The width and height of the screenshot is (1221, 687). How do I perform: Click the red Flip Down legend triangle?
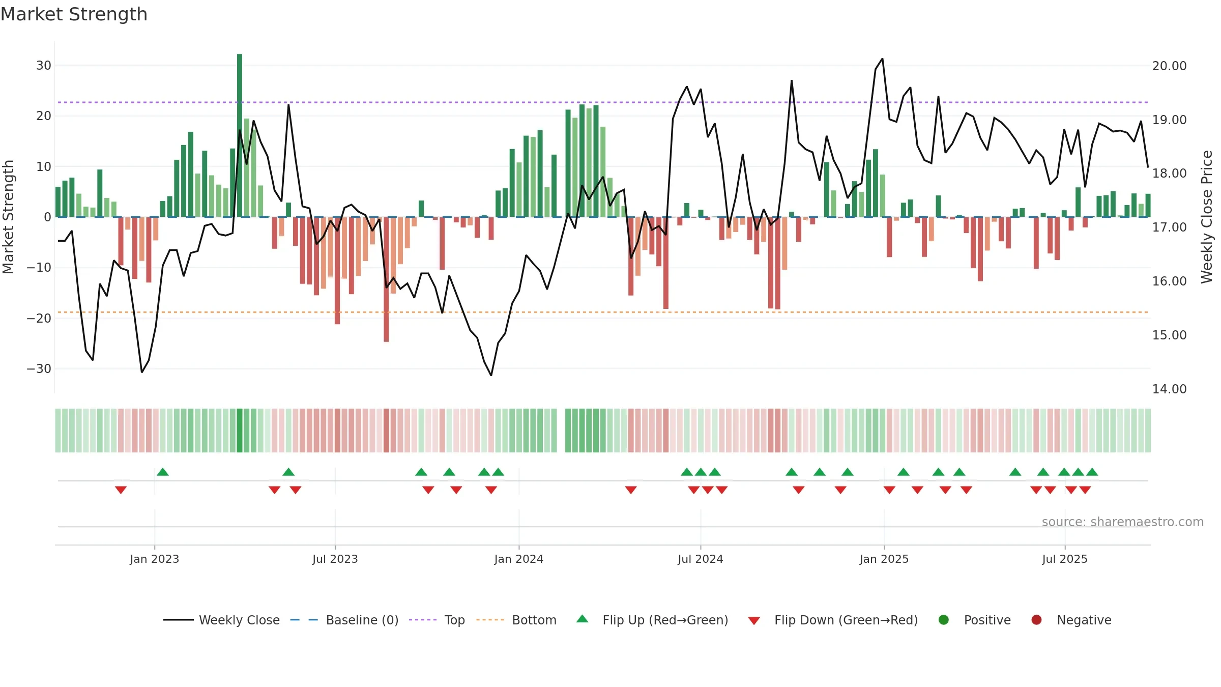754,621
